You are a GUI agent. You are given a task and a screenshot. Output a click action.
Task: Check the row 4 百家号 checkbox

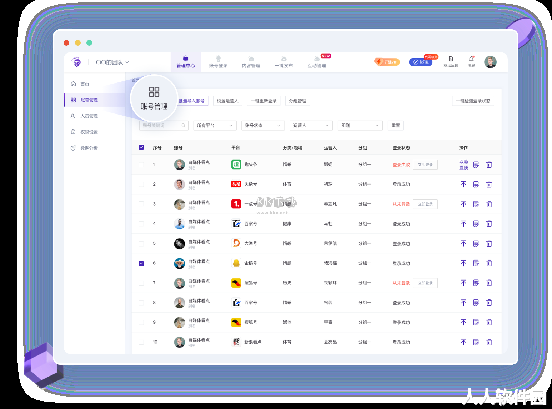(x=141, y=224)
